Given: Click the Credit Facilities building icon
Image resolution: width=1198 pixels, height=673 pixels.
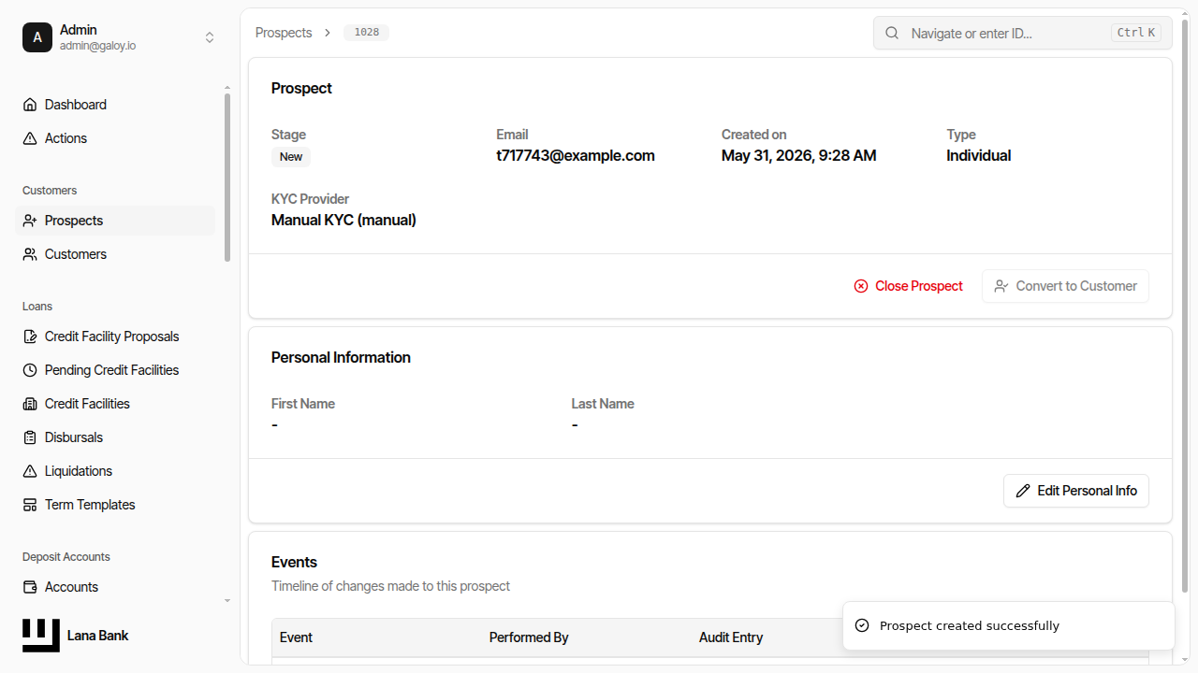Looking at the screenshot, I should pos(30,404).
